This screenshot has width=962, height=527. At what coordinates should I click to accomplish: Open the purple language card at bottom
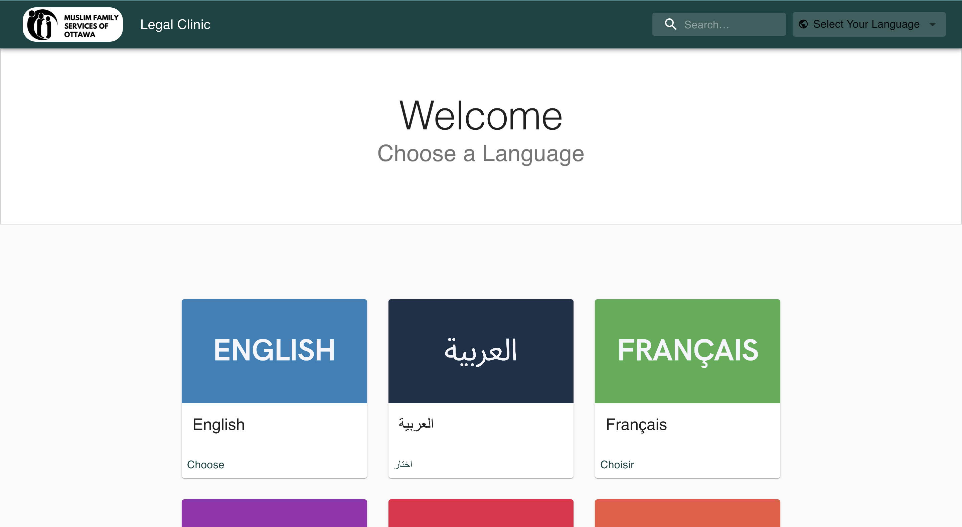point(274,513)
